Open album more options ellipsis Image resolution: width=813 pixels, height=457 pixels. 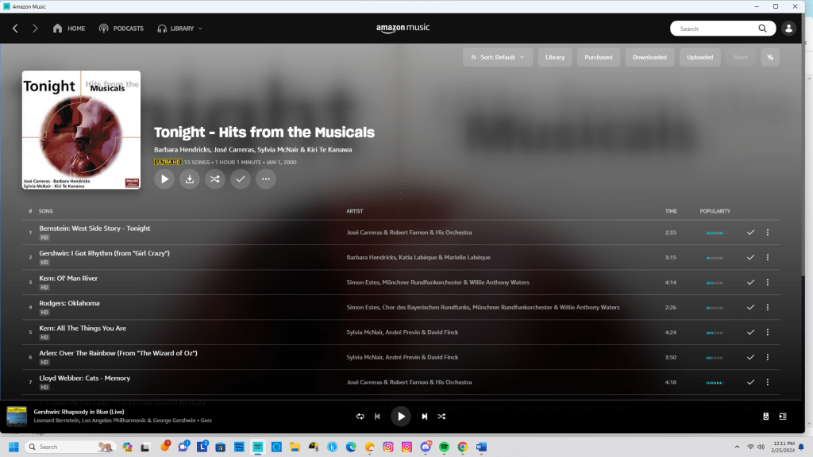coord(266,179)
